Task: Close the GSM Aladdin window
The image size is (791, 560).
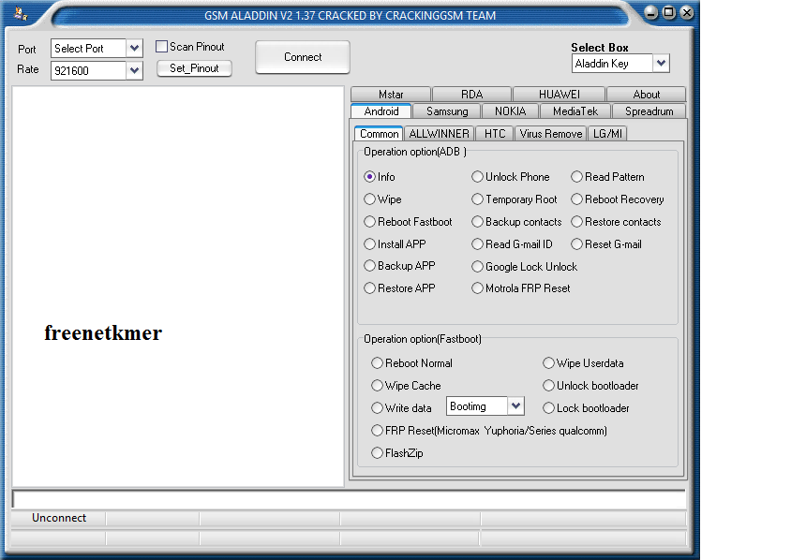Action: 687,12
